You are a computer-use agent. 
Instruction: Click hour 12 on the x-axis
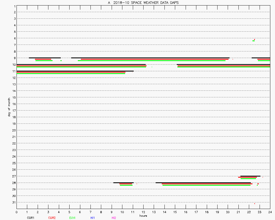click(x=143, y=212)
